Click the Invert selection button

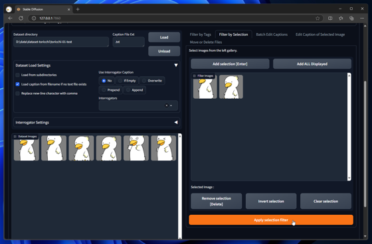[x=271, y=201]
